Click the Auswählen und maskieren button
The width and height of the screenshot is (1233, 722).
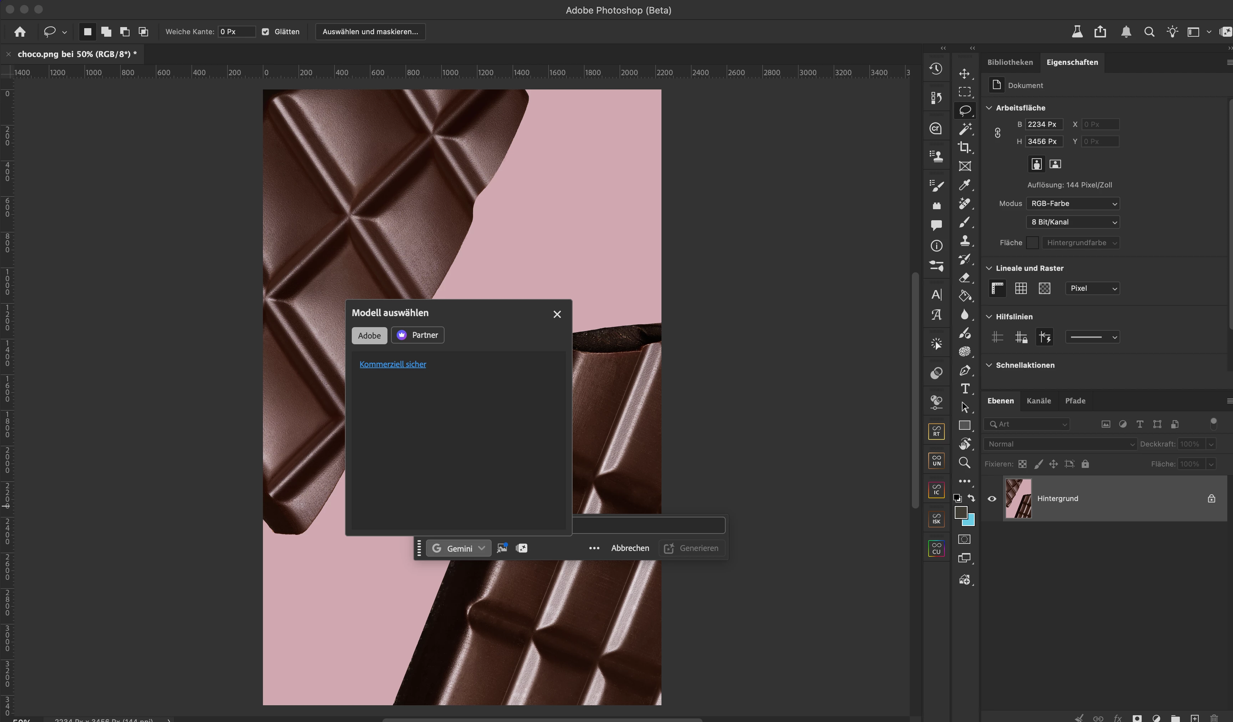(370, 32)
